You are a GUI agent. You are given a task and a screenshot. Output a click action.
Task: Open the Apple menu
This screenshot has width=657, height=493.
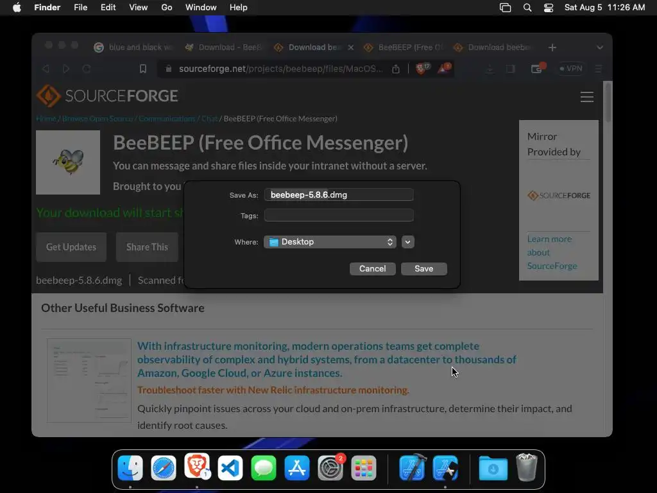click(x=17, y=8)
